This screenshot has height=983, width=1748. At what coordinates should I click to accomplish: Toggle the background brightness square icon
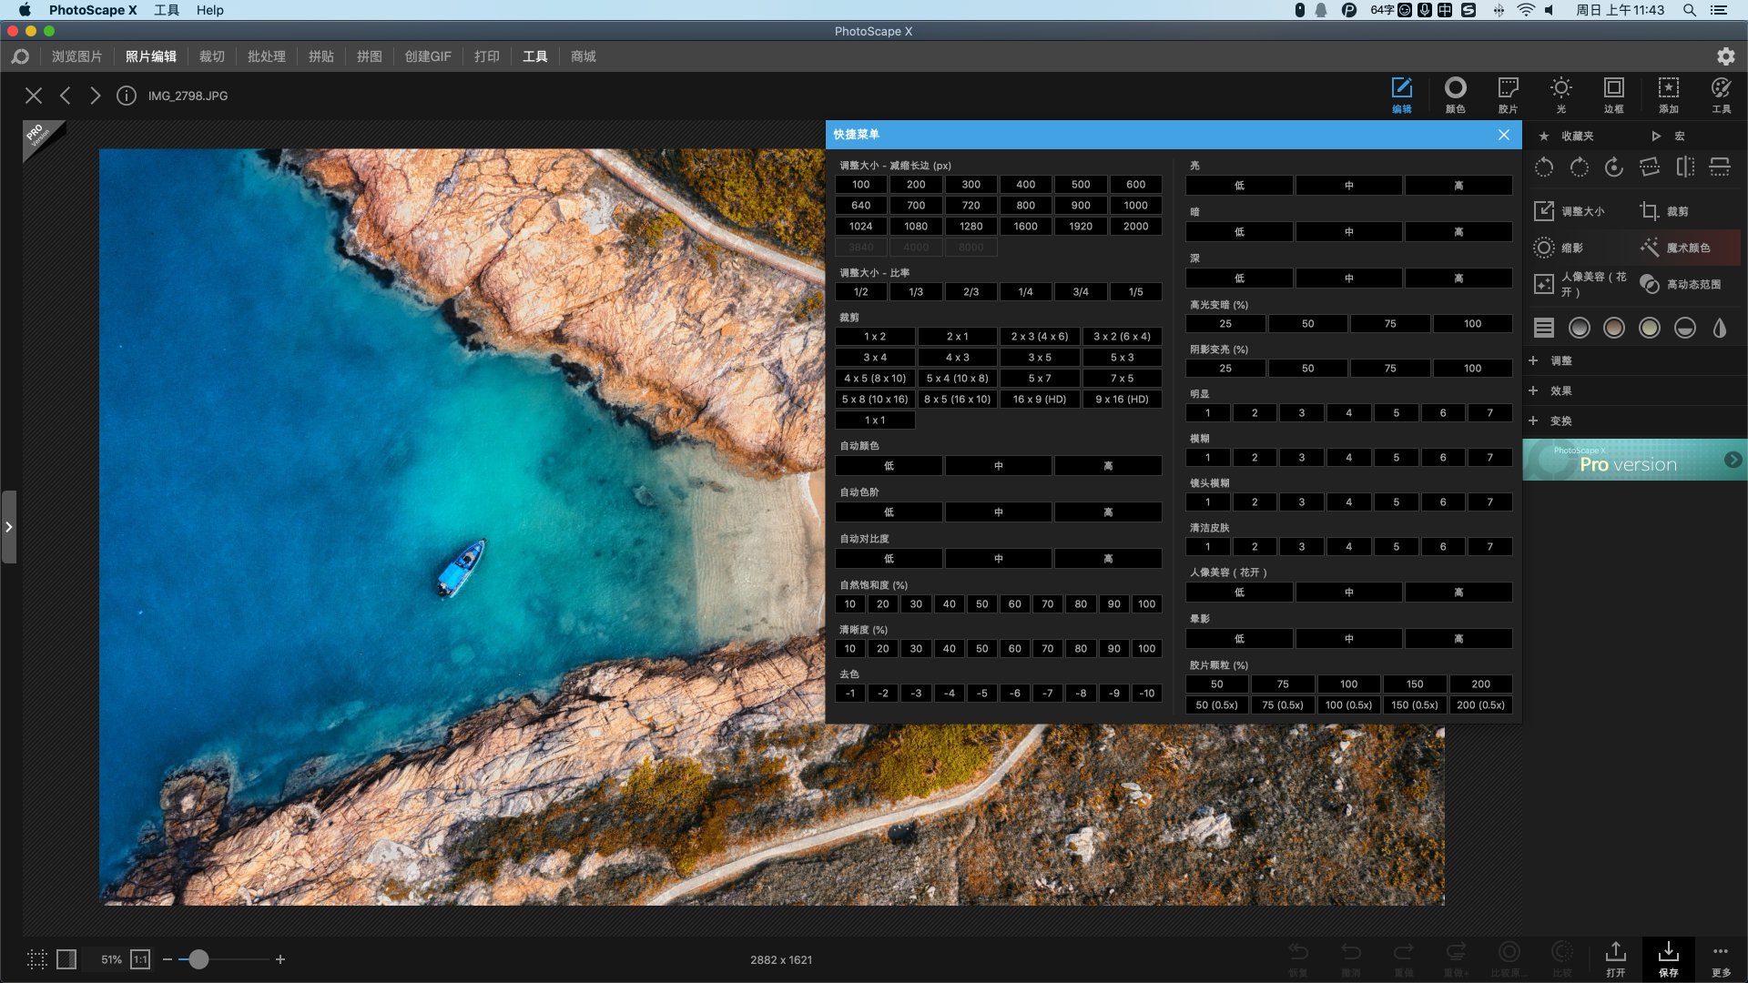(66, 959)
